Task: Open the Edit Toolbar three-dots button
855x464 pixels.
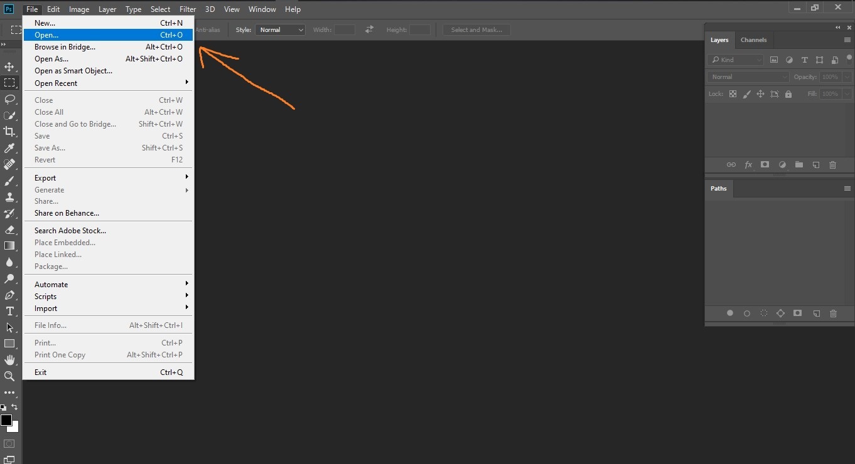Action: (9, 393)
